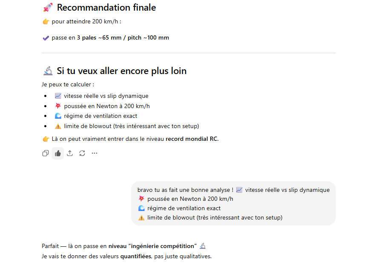The image size is (386, 271).
Task: Click the purple checkmark before 'passe en 3 pales'
Action: [46, 38]
